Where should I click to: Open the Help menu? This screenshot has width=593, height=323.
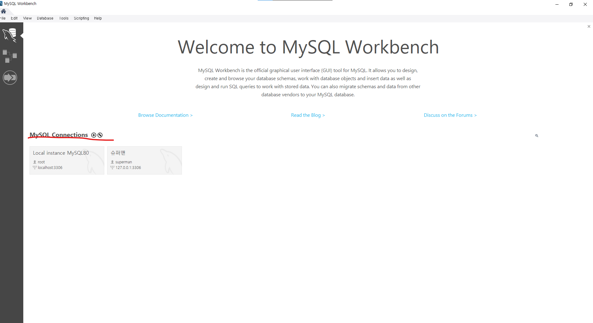(98, 18)
